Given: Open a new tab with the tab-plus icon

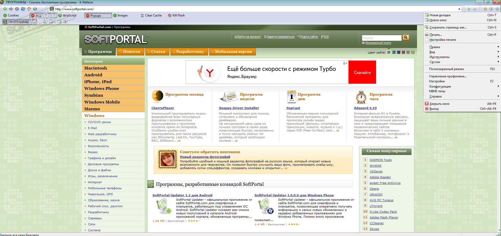Looking at the screenshot, I should 59,22.
